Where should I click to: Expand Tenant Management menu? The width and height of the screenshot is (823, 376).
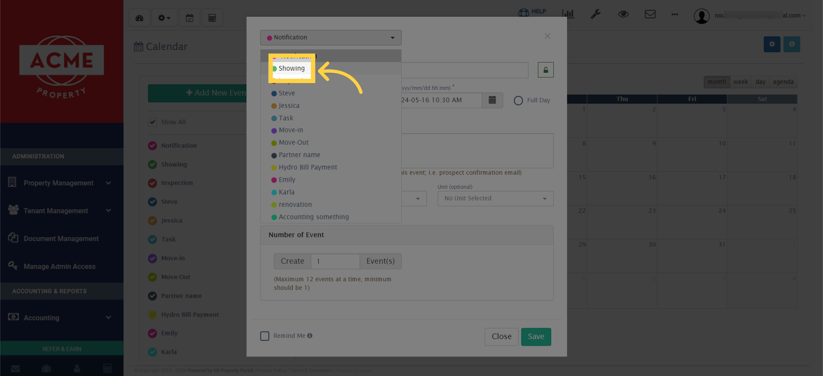62,211
